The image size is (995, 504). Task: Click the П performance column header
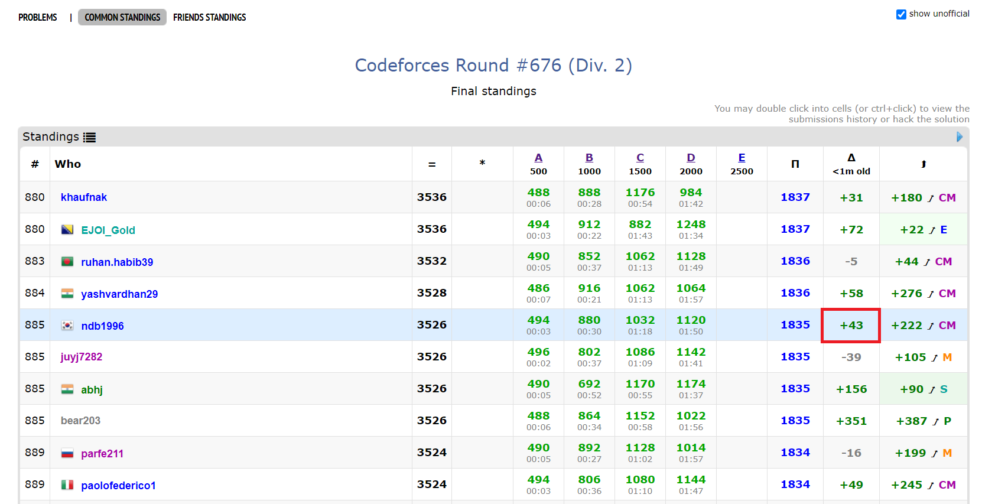pos(795,164)
